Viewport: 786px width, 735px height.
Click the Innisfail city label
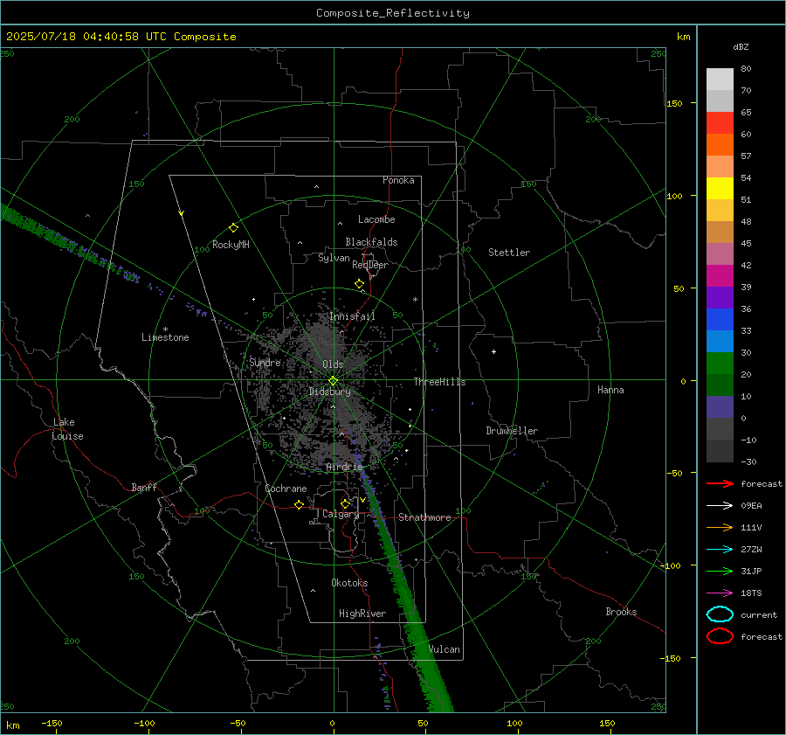click(352, 316)
